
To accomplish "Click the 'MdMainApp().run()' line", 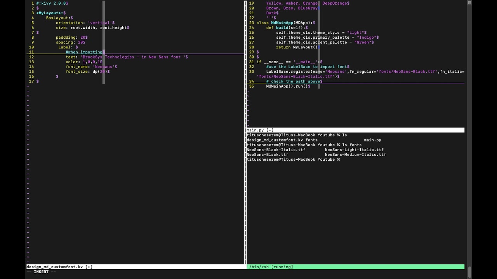I will 288,86.
